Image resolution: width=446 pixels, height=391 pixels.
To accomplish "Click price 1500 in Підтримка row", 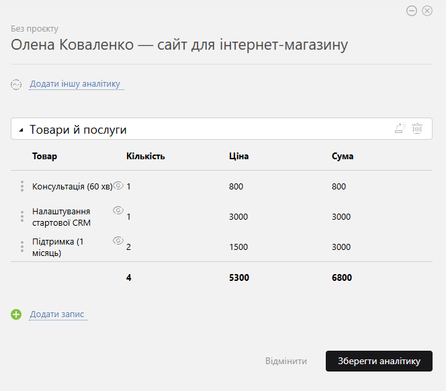I will coord(238,247).
